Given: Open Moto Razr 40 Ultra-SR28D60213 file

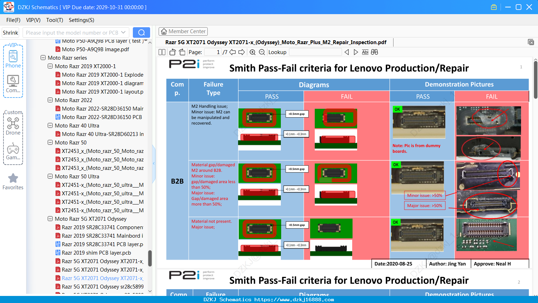Looking at the screenshot, I should 99,134.
